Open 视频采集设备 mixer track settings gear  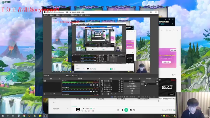pos(97,91)
